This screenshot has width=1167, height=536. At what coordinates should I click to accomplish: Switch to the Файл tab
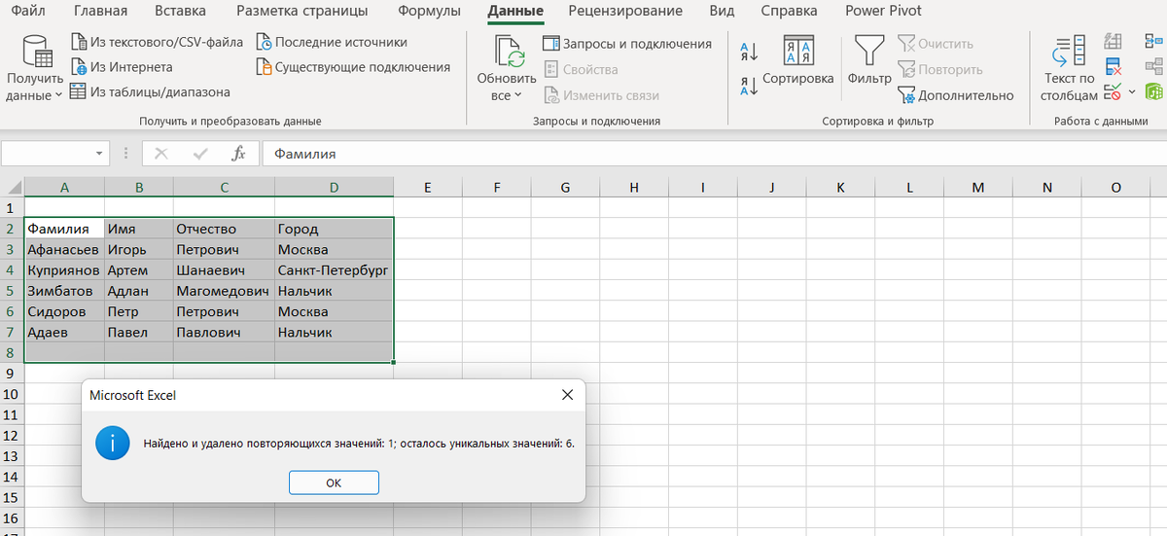pyautogui.click(x=29, y=12)
